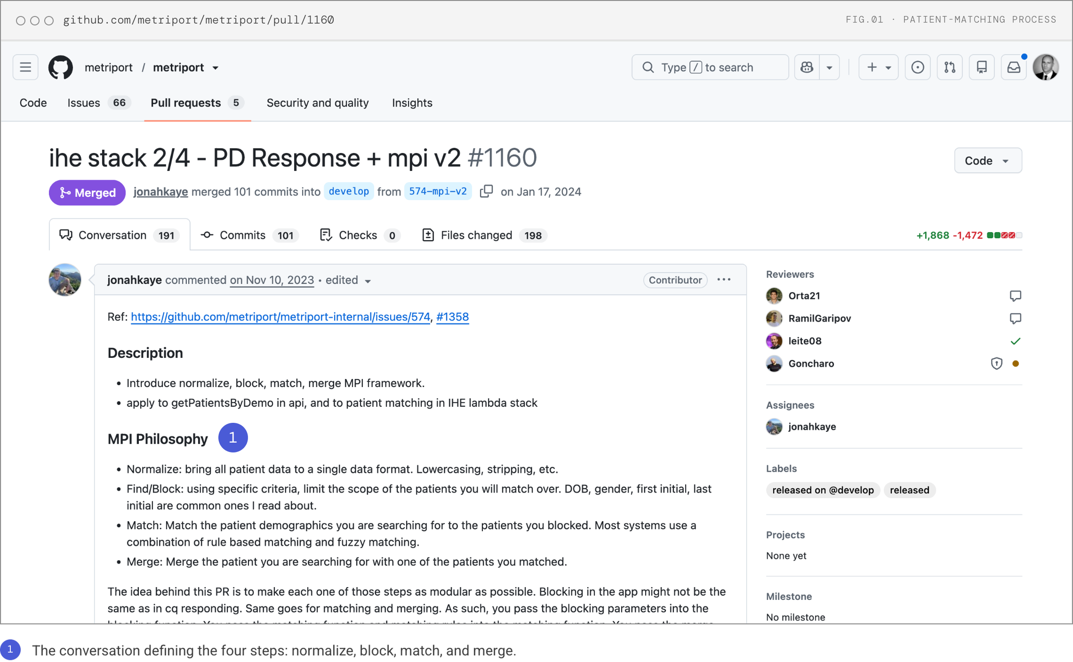Click leite08's reviewer avatar

coord(774,341)
